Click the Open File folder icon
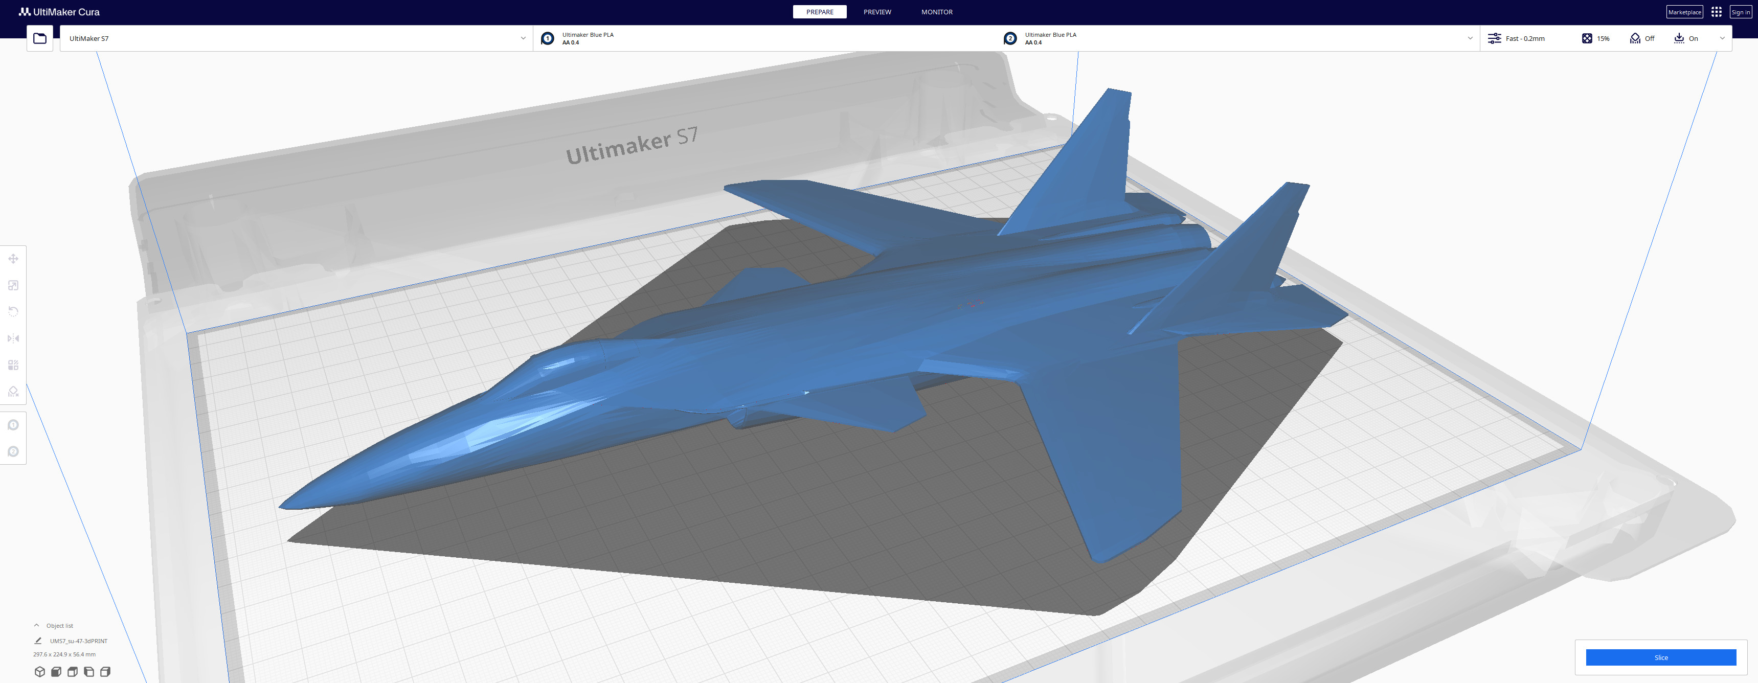The height and width of the screenshot is (683, 1758). coord(39,38)
